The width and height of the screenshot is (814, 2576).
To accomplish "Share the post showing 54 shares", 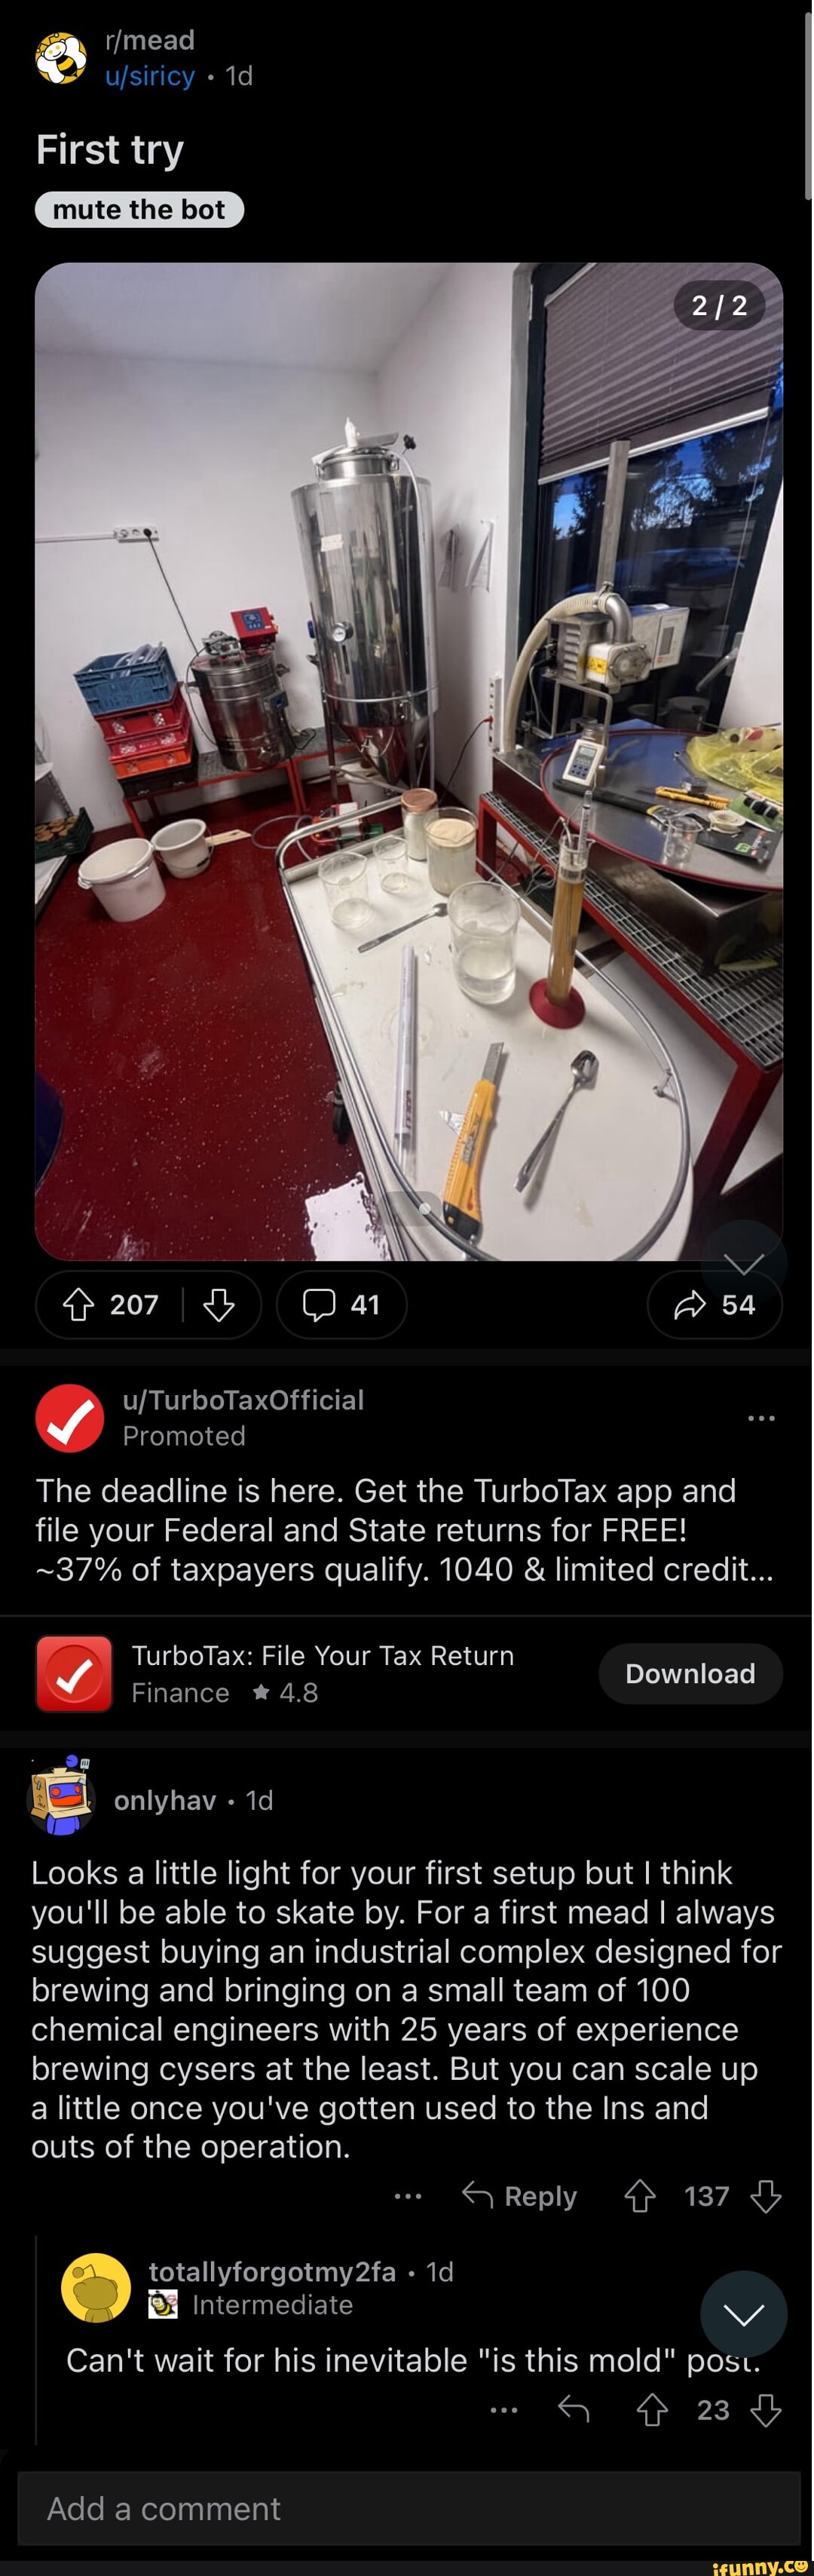I will coord(714,1304).
